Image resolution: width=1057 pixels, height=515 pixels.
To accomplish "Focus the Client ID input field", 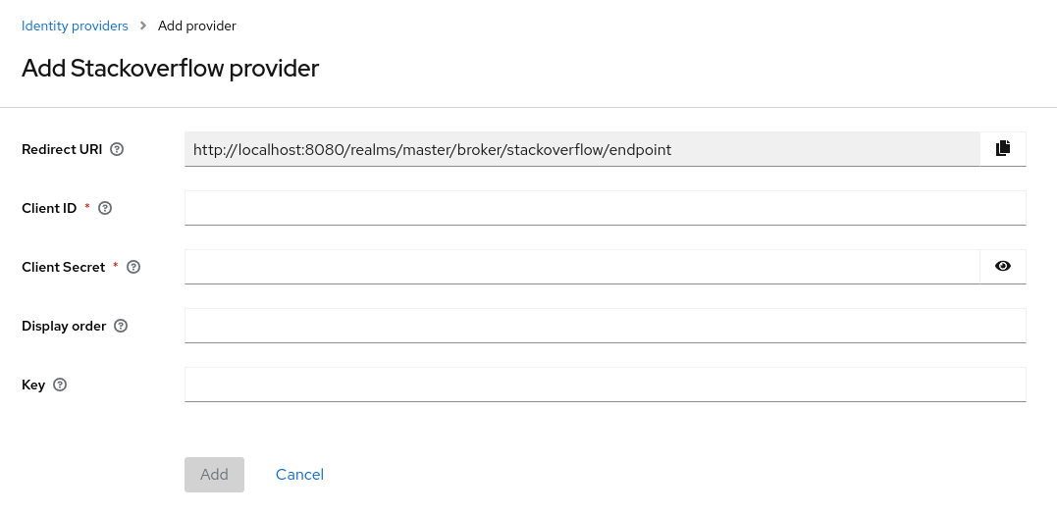I will point(605,208).
